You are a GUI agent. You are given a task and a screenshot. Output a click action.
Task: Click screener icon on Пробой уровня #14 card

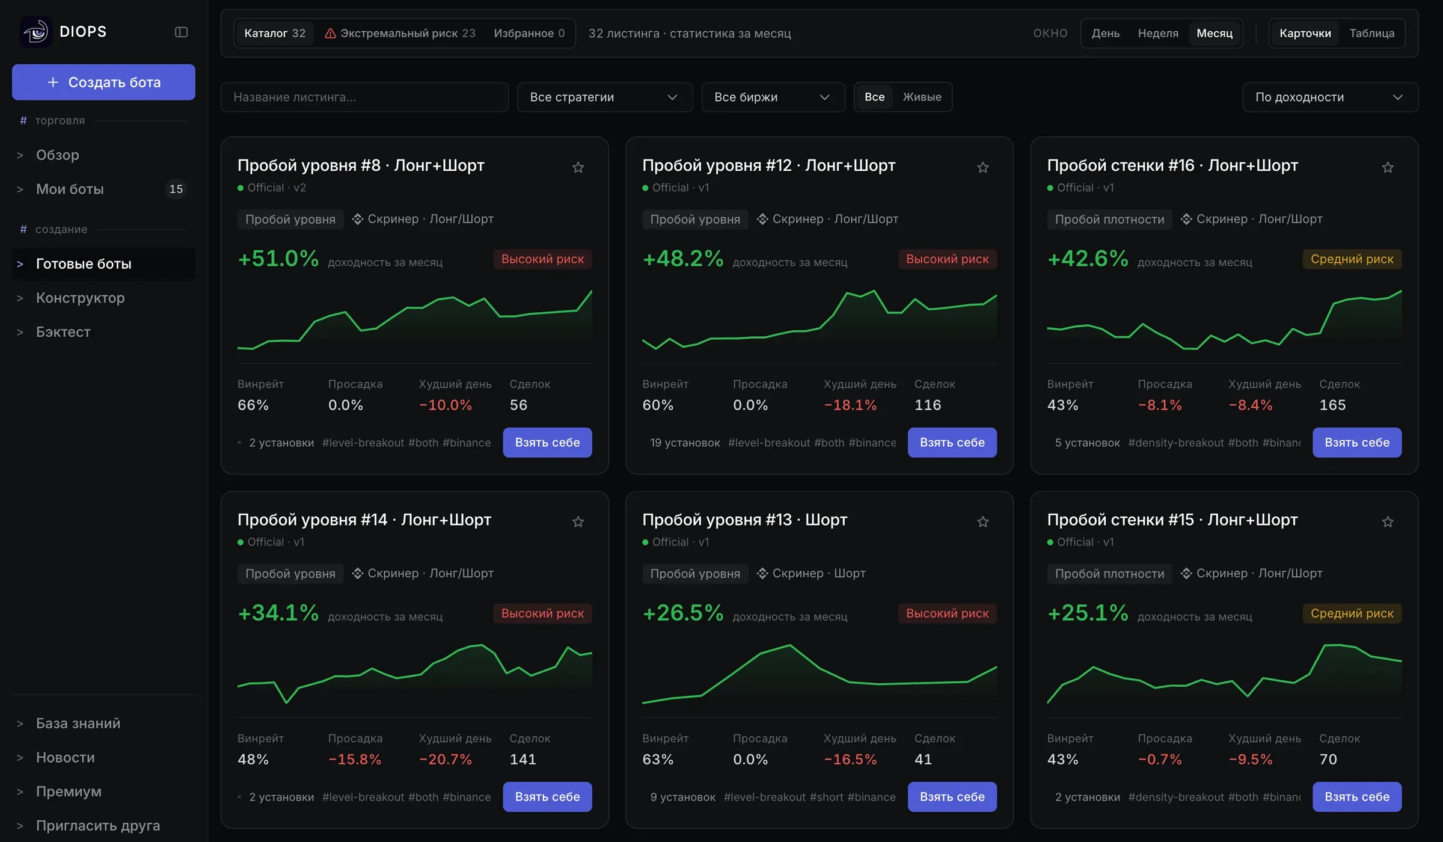point(358,573)
